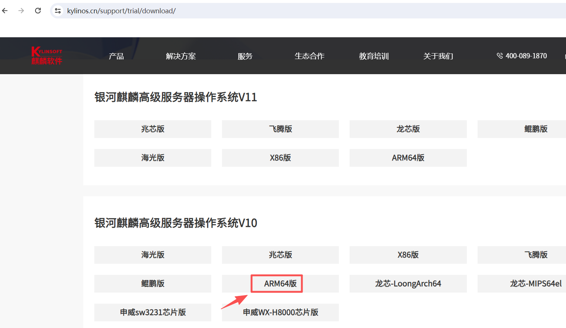This screenshot has width=566, height=328.
Task: Select V10 鲲鹏版 download button
Action: [x=153, y=284]
